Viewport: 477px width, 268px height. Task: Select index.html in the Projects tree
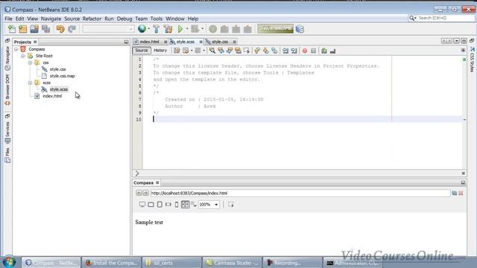pos(52,96)
